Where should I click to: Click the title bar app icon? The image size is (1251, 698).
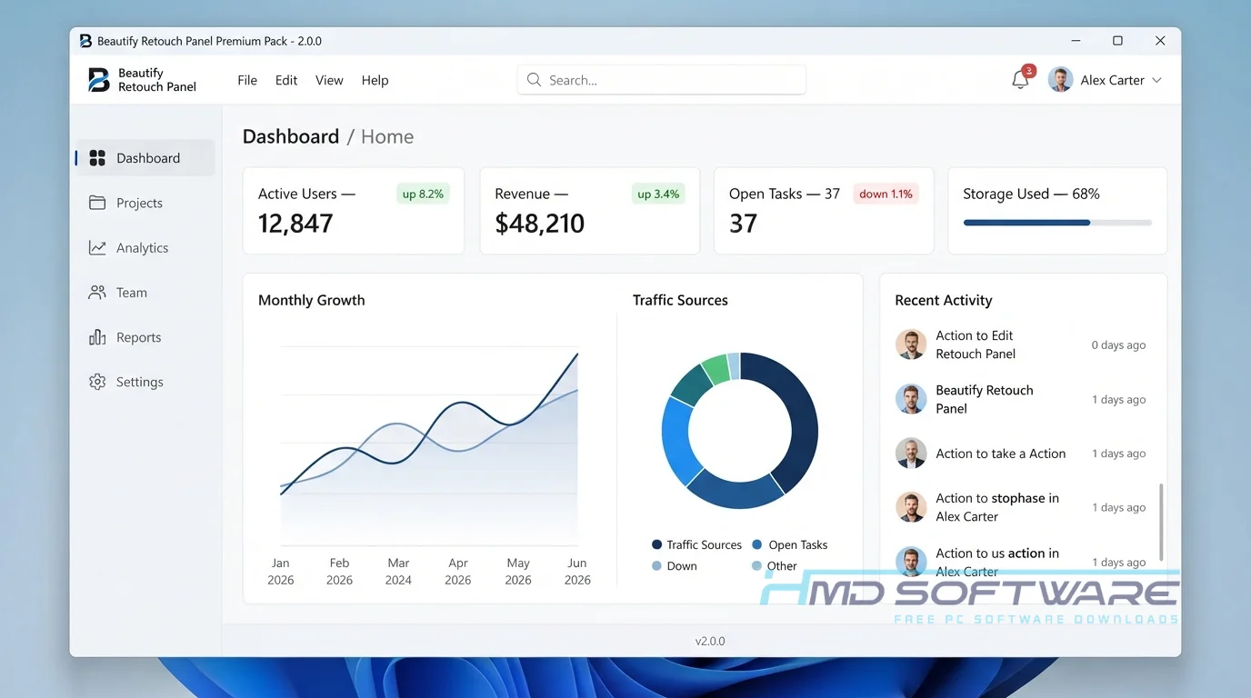pyautogui.click(x=85, y=41)
